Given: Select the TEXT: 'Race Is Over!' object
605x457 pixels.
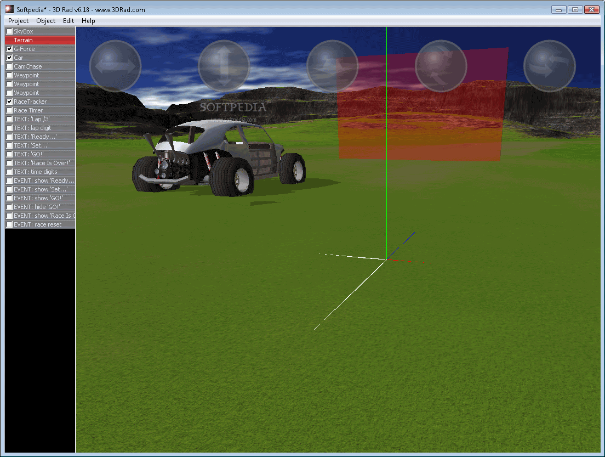Looking at the screenshot, I should (x=40, y=163).
